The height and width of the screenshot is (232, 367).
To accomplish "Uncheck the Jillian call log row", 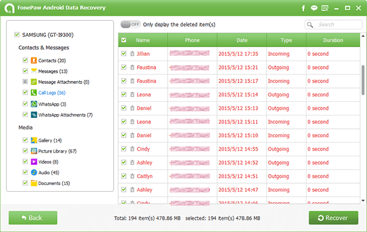I will (x=124, y=54).
